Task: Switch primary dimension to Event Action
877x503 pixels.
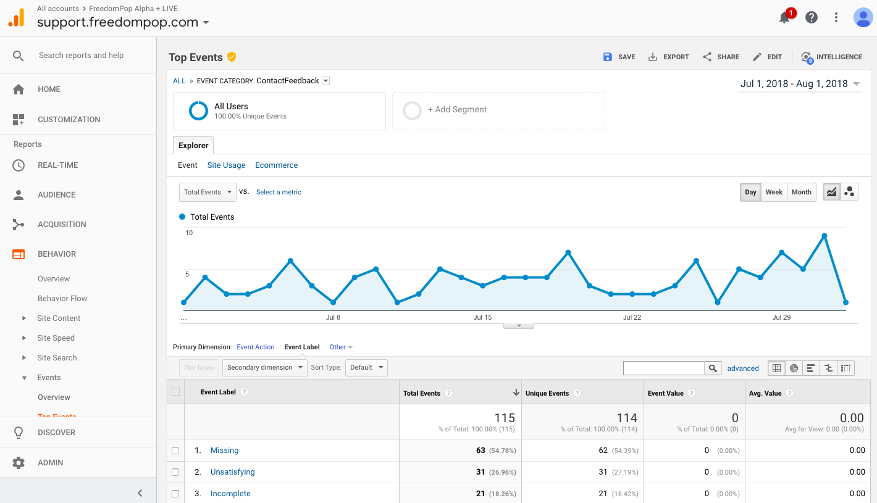Action: 256,347
